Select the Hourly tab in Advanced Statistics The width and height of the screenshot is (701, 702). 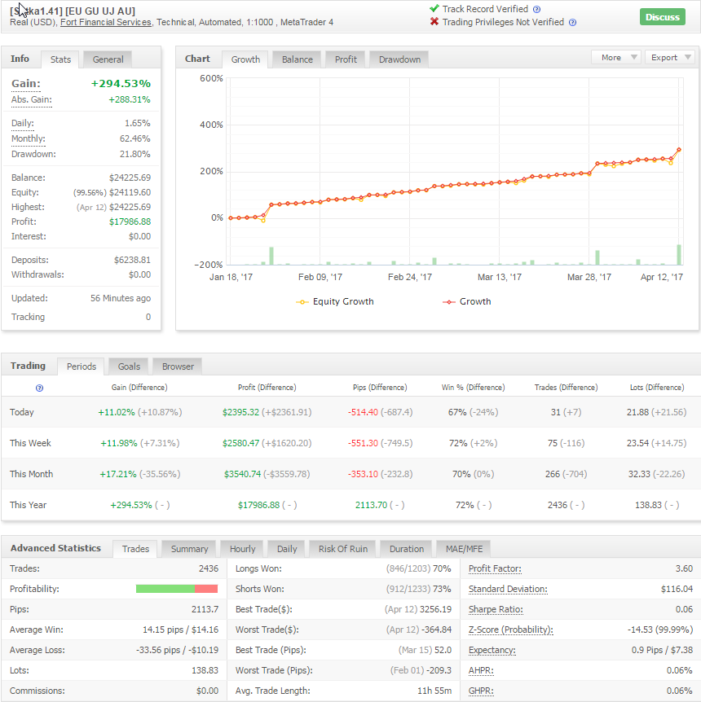point(242,549)
